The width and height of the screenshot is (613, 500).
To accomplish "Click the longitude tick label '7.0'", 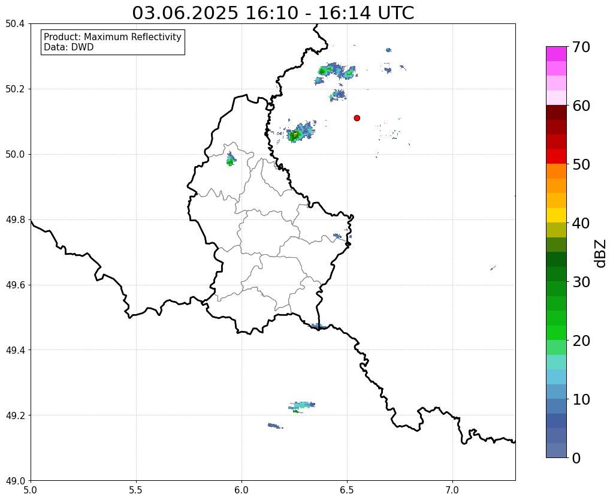I will [452, 490].
